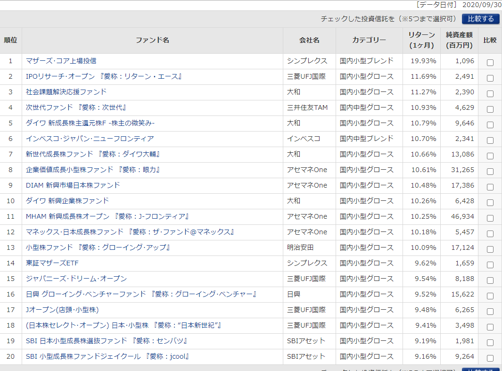502x371 pixels.
Task: Check compare box for 次世代ファンド
Action: (x=490, y=109)
